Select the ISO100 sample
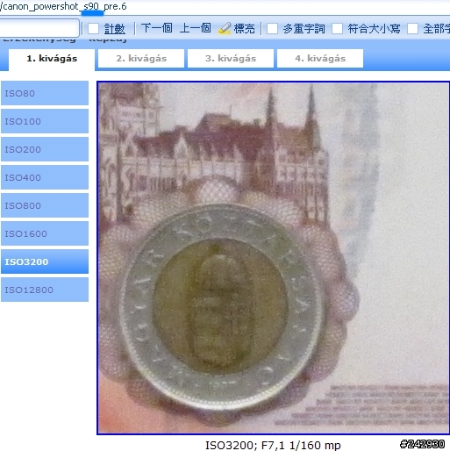Viewport: 450px width, 451px height. tap(45, 121)
